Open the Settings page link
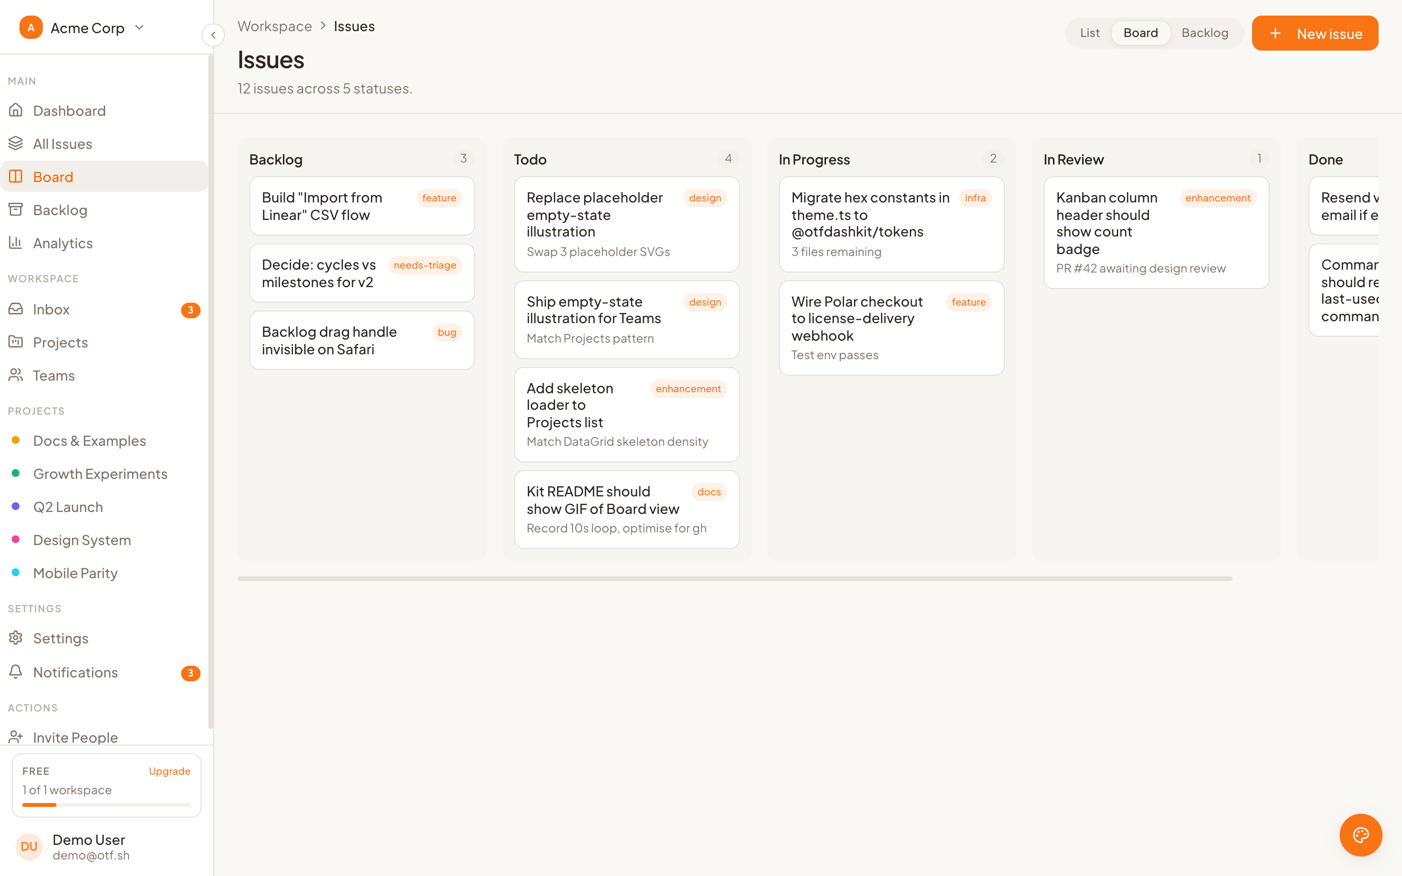The image size is (1402, 876). [x=104, y=638]
